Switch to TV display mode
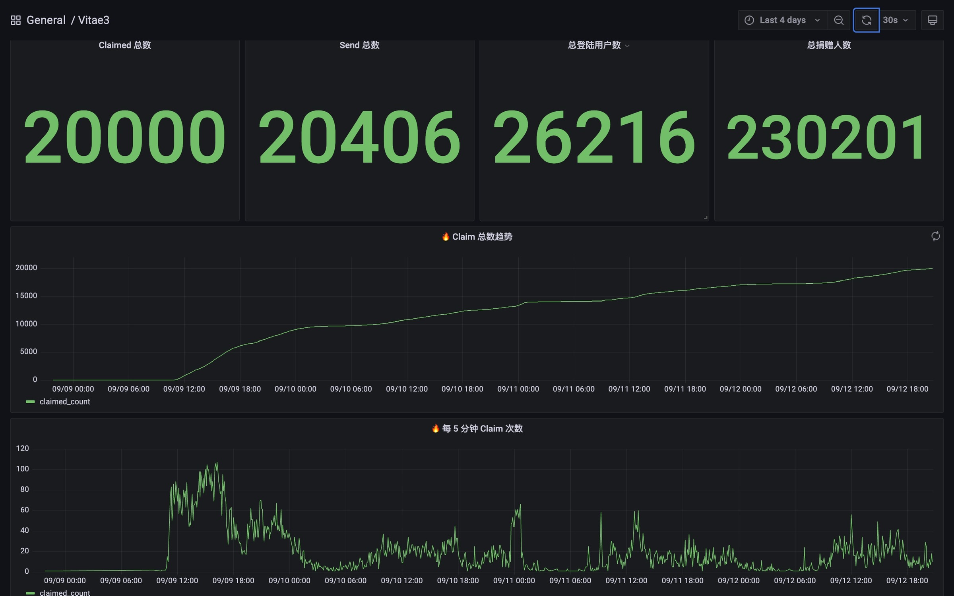Image resolution: width=954 pixels, height=596 pixels. [932, 20]
